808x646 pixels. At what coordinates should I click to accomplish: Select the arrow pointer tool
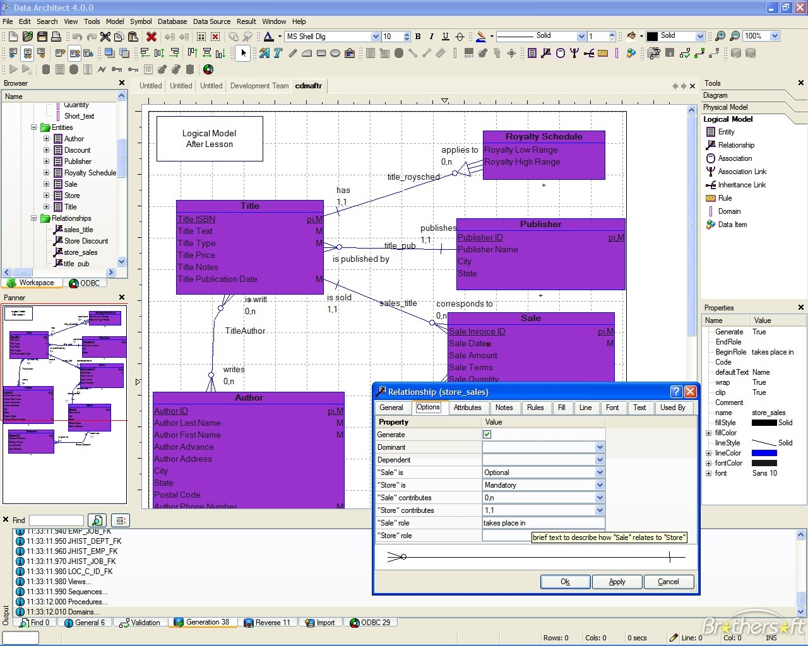pyautogui.click(x=243, y=54)
